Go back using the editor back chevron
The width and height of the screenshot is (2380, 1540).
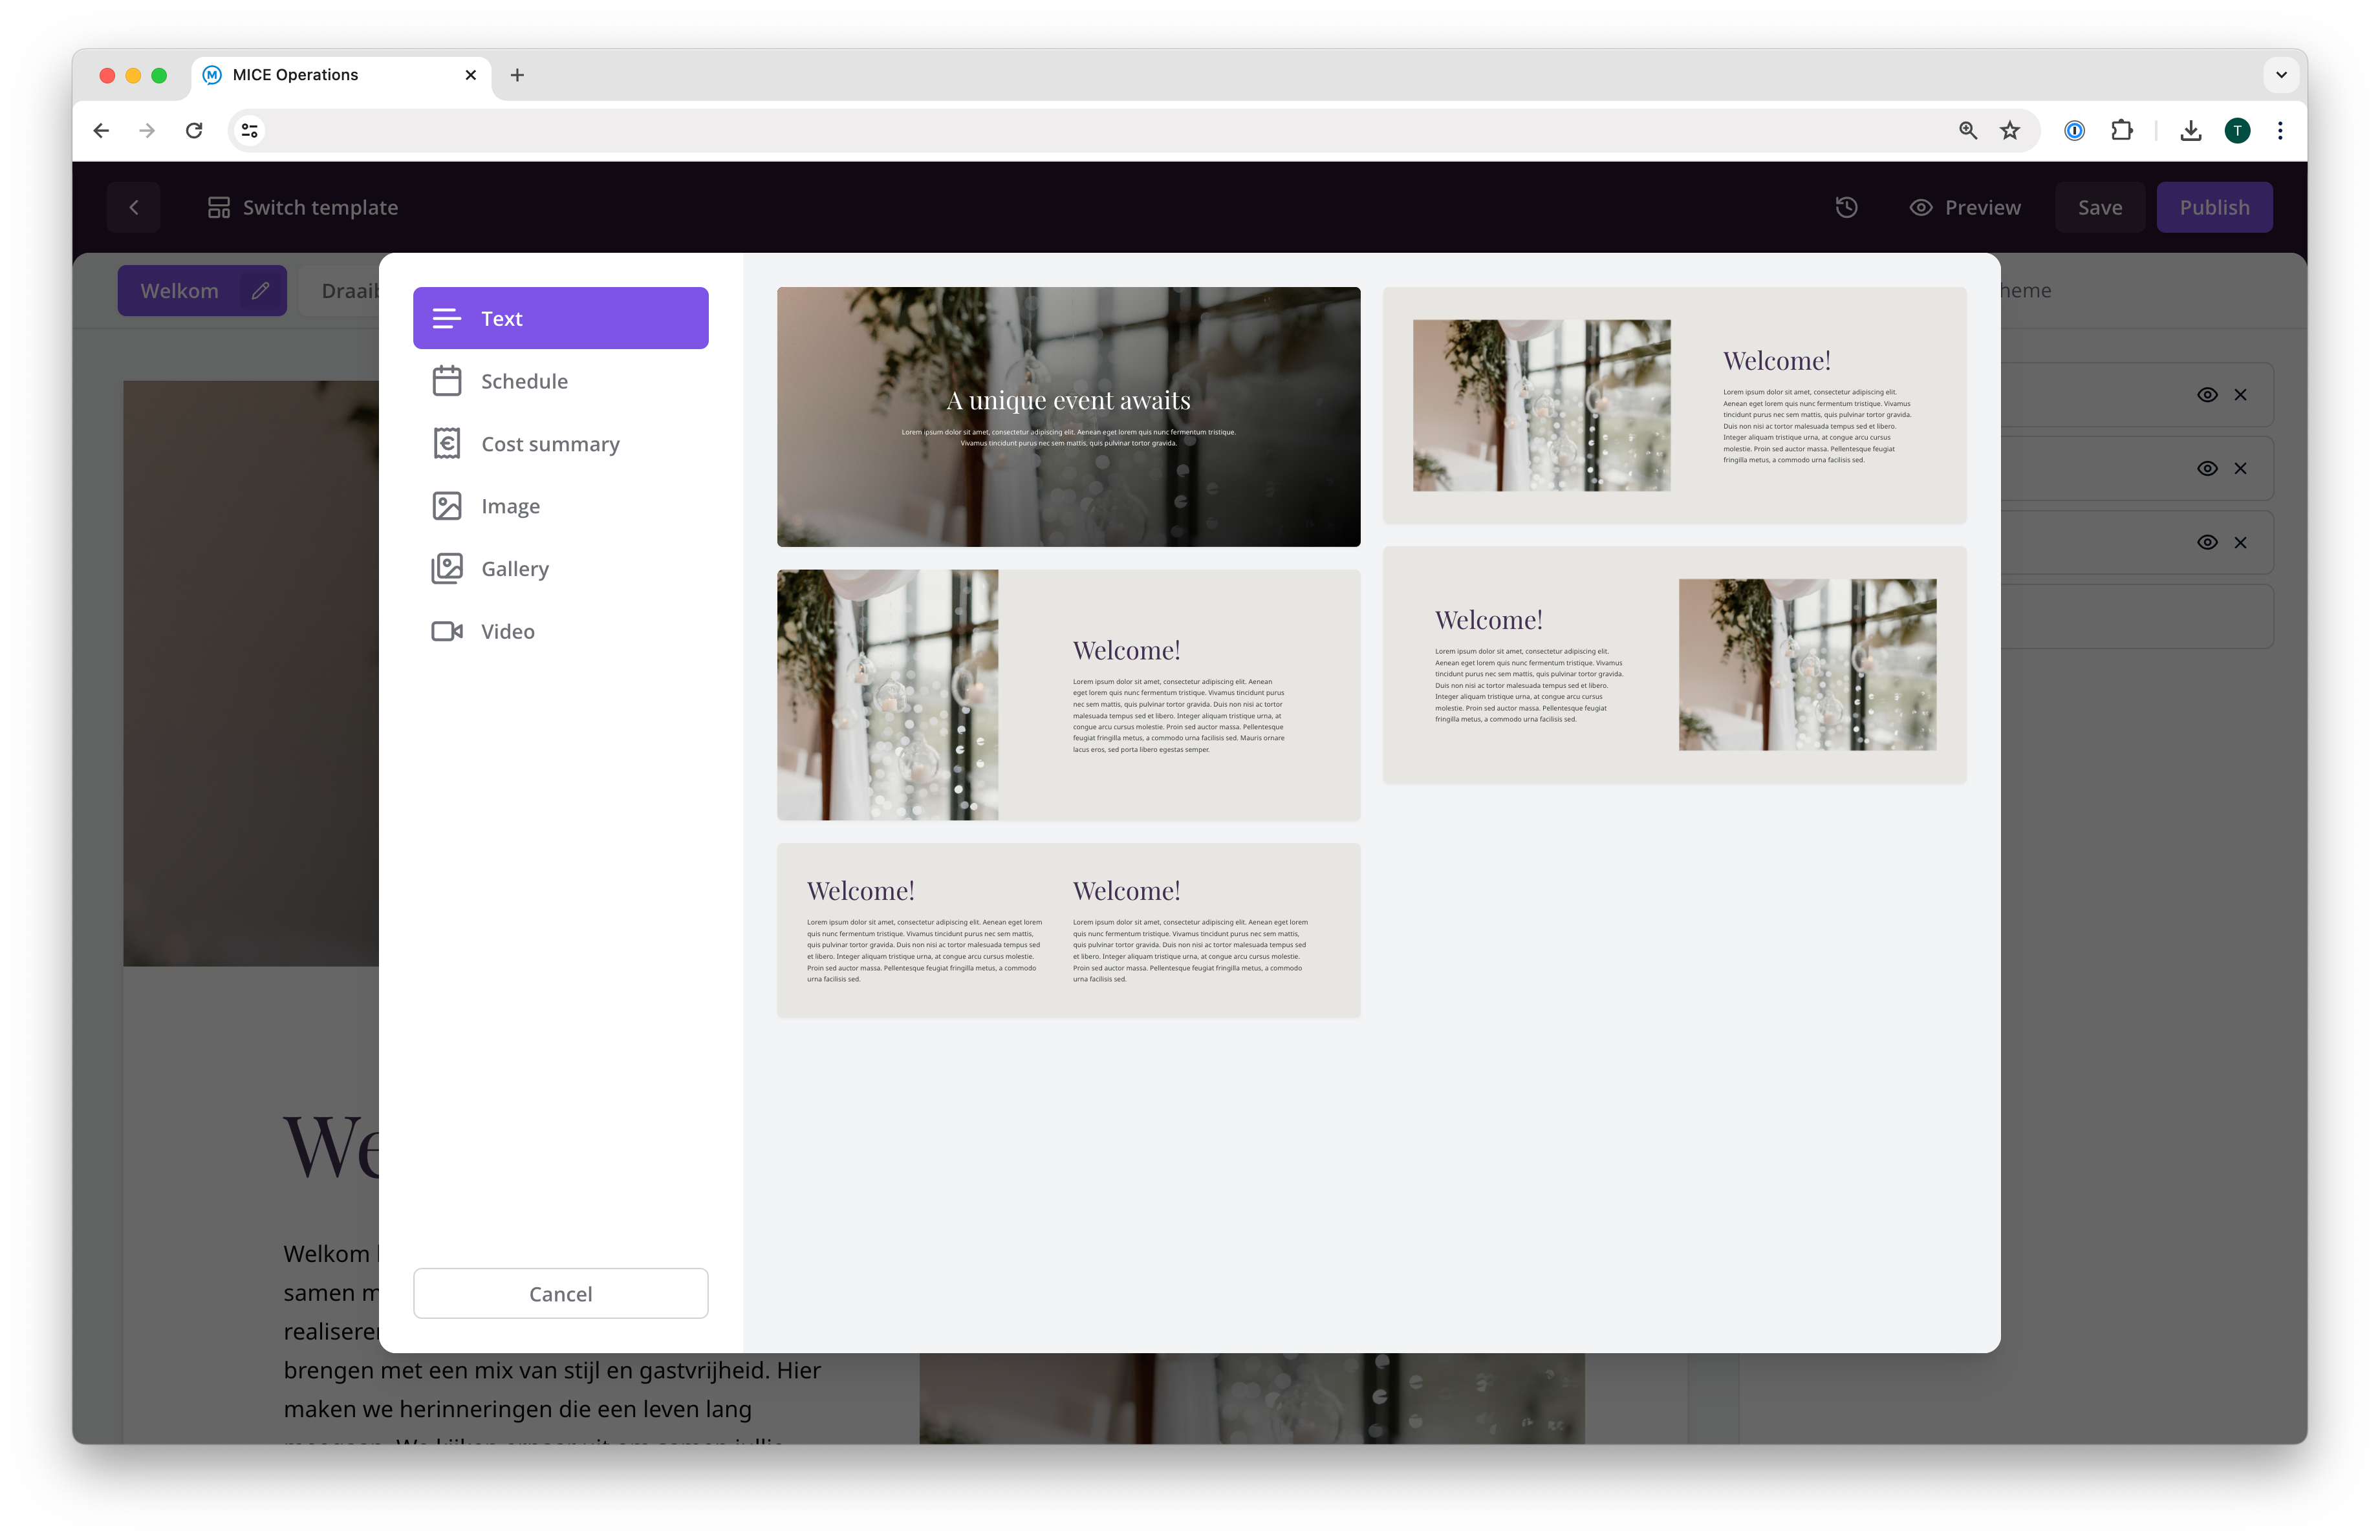[x=134, y=207]
